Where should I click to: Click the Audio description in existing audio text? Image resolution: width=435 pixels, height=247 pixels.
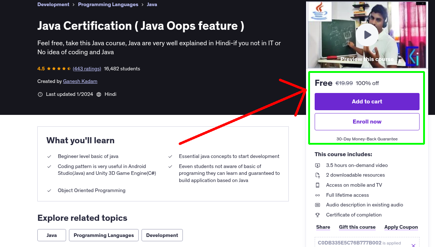365,205
